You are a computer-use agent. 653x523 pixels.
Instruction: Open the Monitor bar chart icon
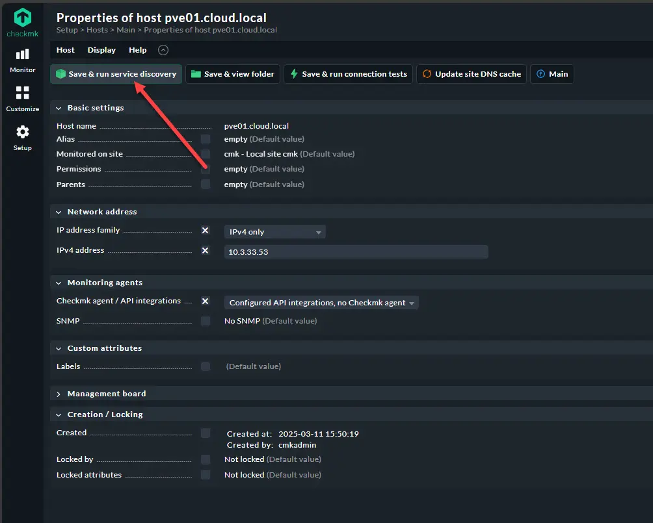(x=23, y=55)
